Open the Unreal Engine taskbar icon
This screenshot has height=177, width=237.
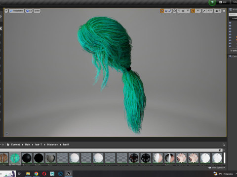point(69,174)
